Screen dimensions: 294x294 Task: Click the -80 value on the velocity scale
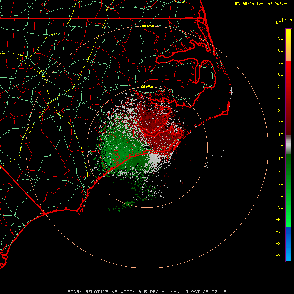click(x=279, y=244)
